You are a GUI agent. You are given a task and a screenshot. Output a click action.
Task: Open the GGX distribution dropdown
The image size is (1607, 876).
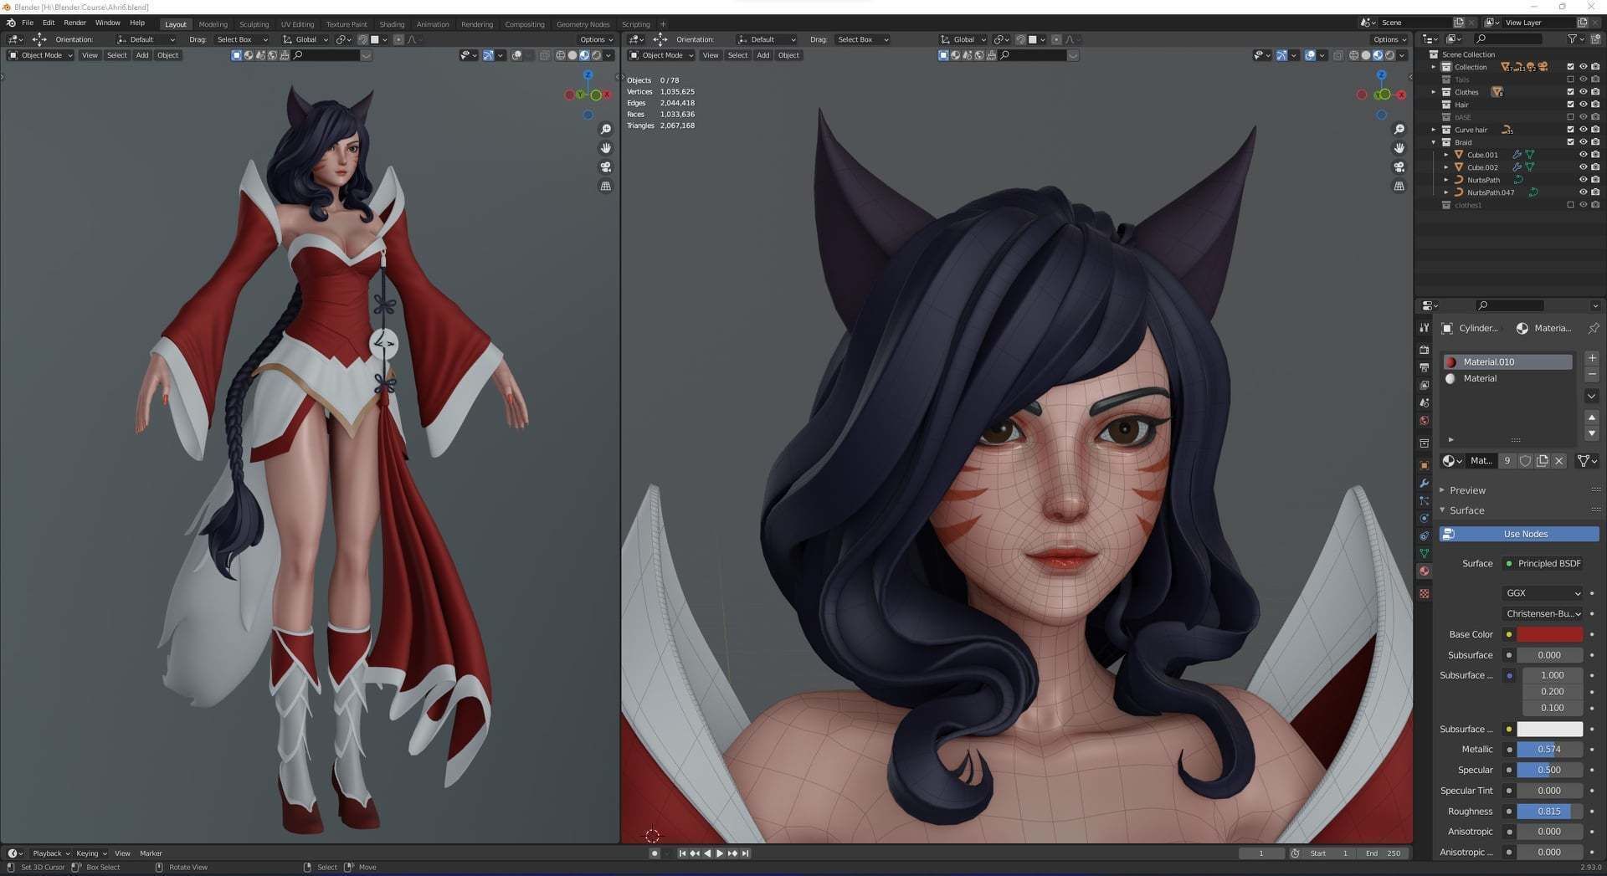(1543, 593)
